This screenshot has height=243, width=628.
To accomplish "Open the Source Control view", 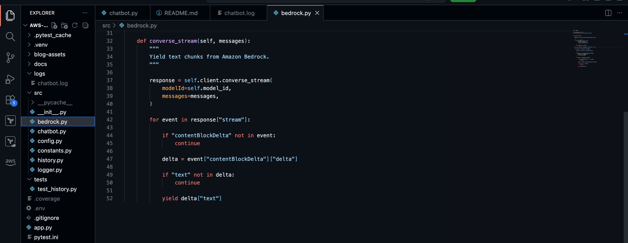I will click(10, 57).
